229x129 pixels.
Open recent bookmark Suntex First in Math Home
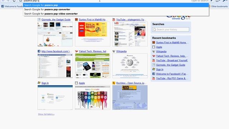pos(172,43)
